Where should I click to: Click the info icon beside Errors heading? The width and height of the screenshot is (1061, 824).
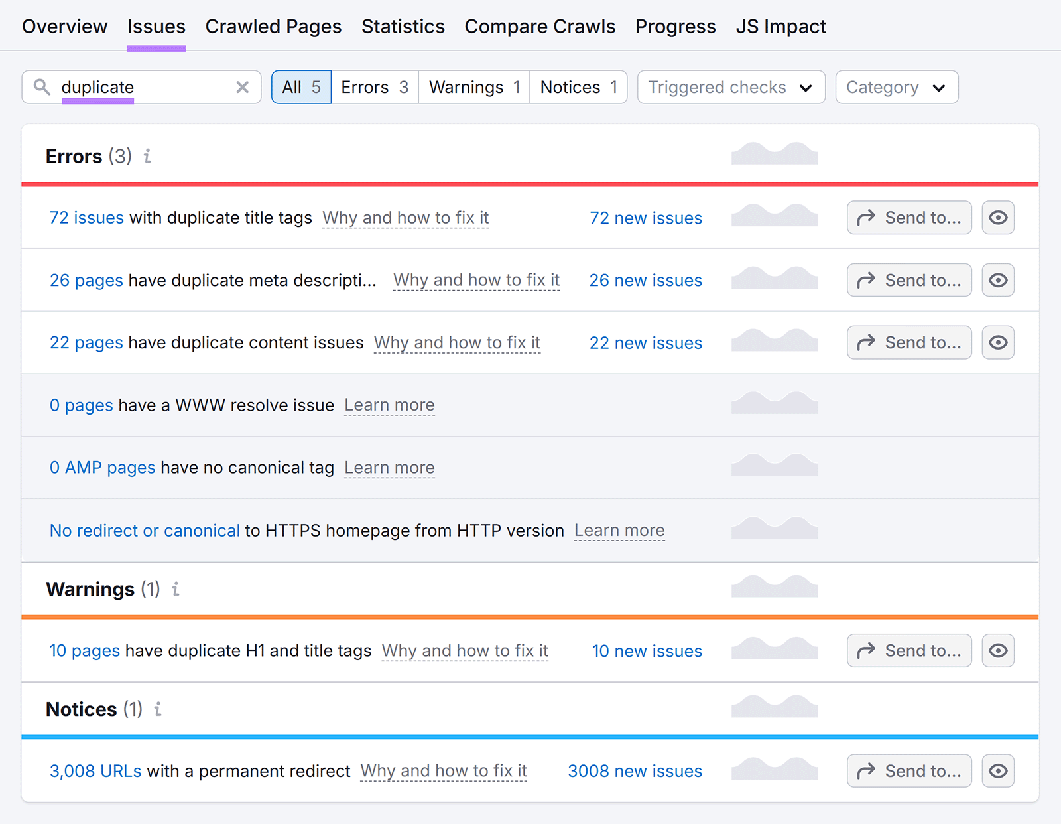coord(147,157)
